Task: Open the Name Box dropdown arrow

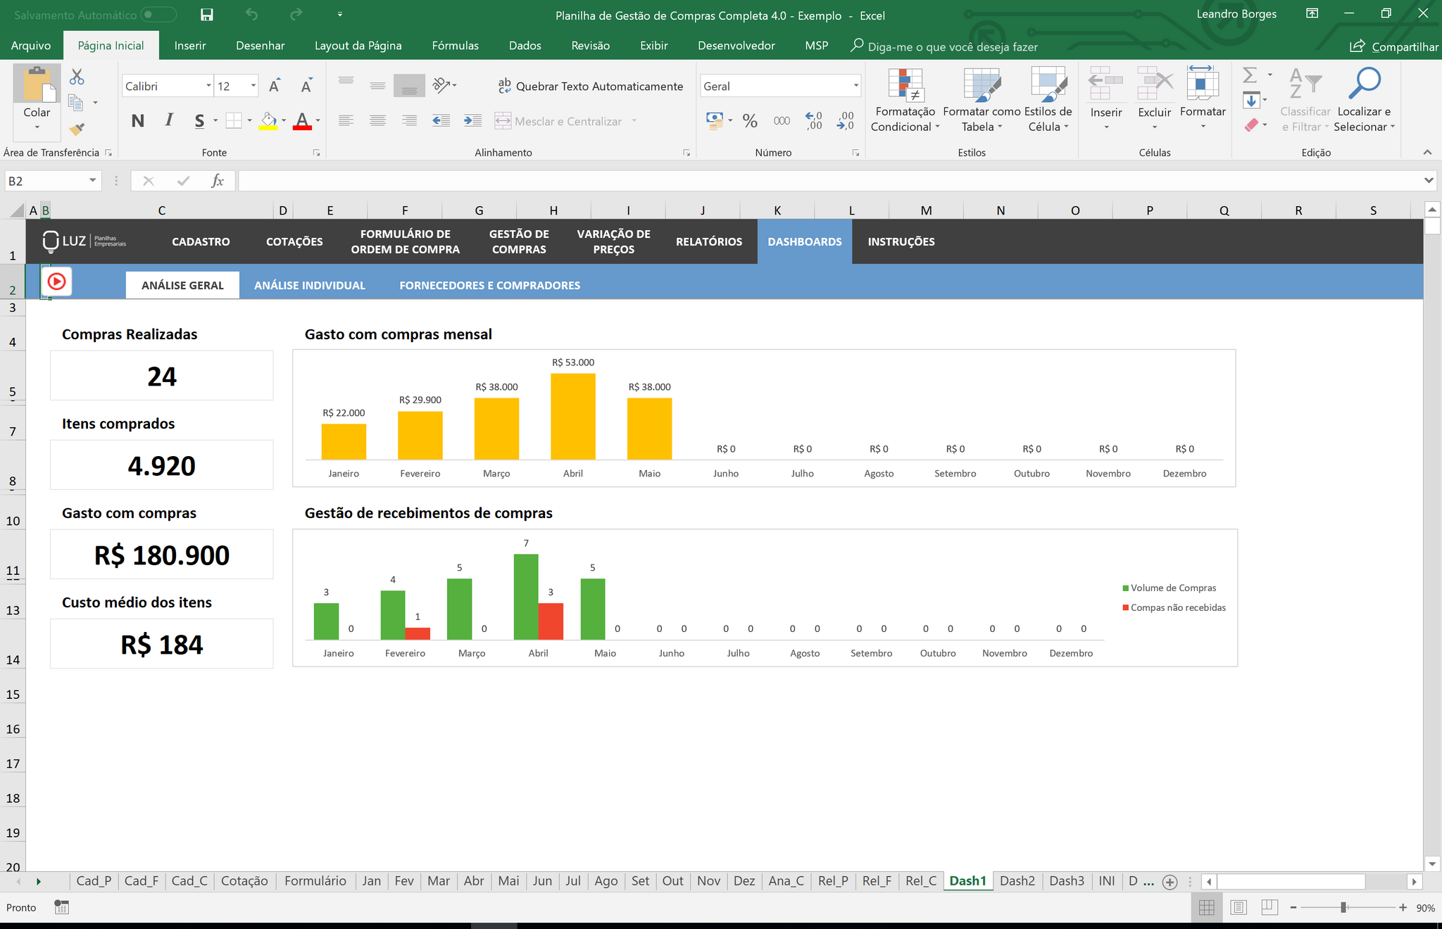Action: click(x=92, y=181)
